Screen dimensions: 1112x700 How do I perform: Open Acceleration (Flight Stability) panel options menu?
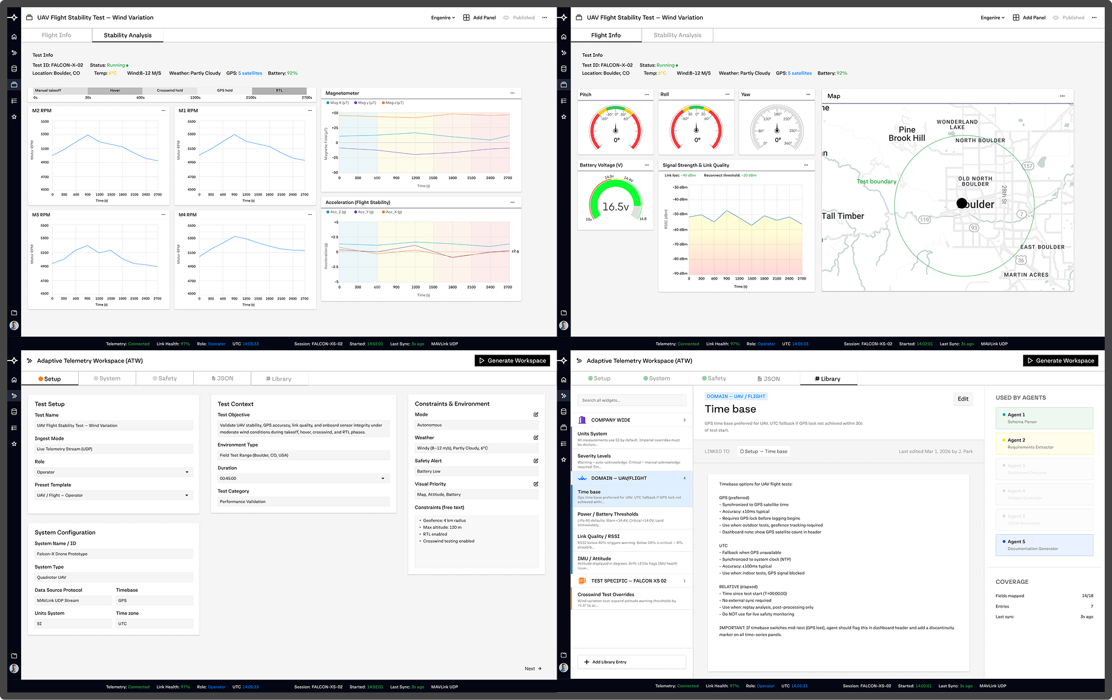(512, 202)
